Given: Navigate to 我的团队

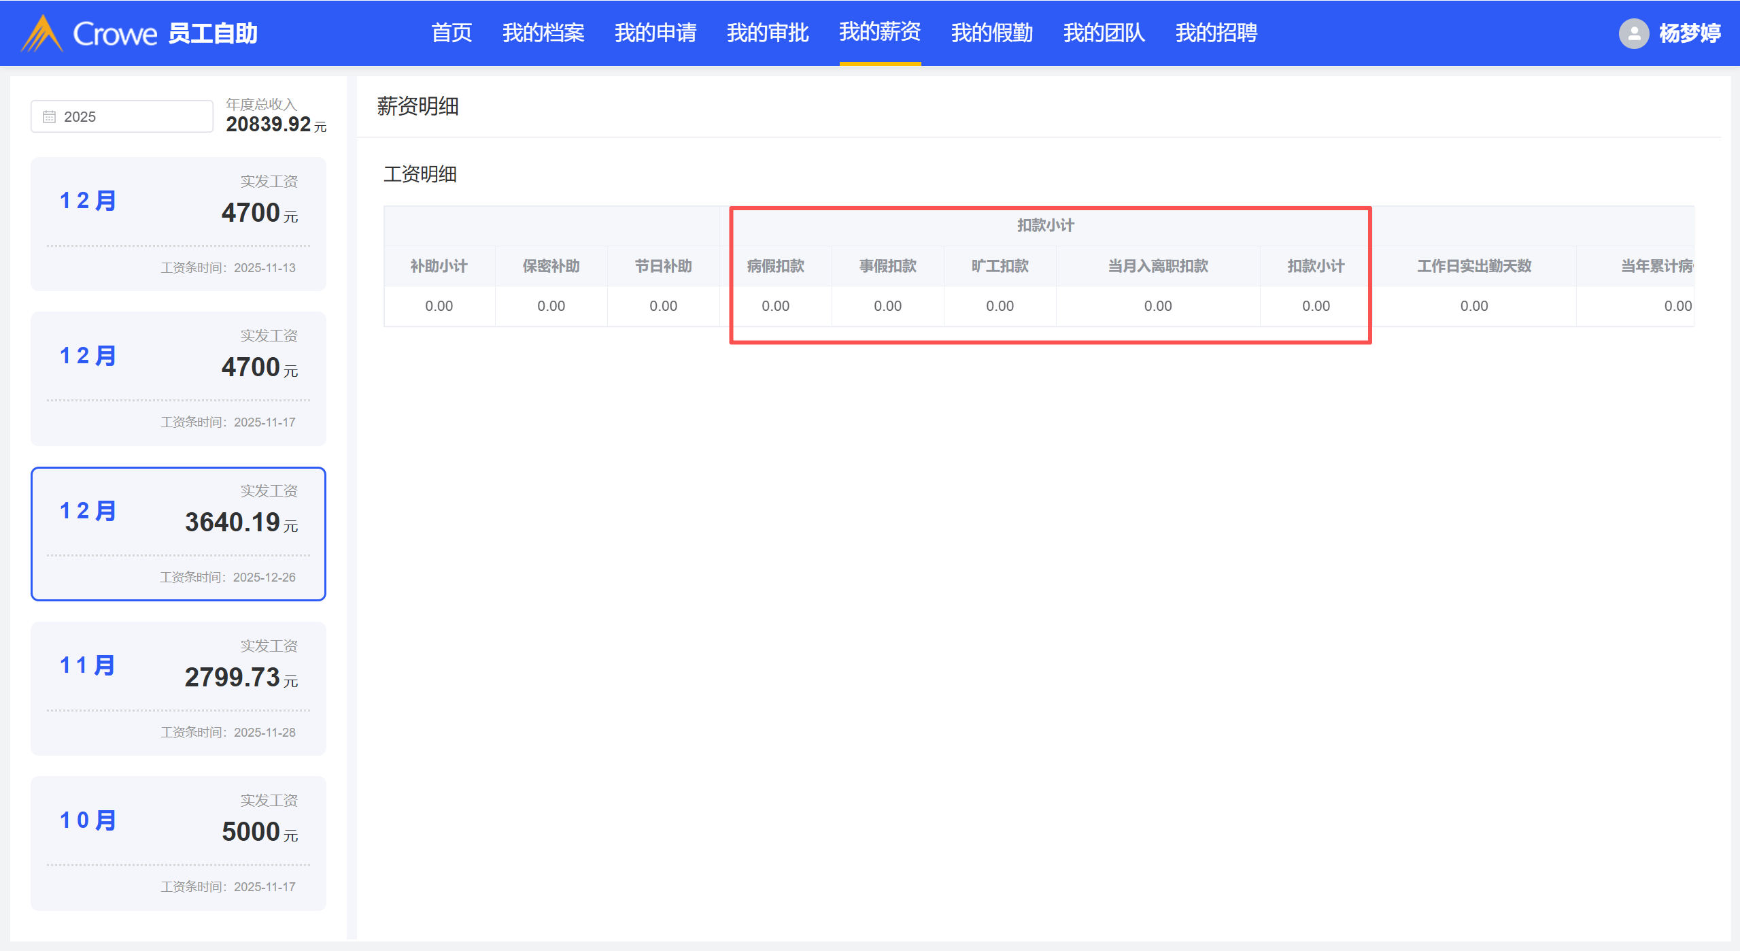Looking at the screenshot, I should (1104, 33).
